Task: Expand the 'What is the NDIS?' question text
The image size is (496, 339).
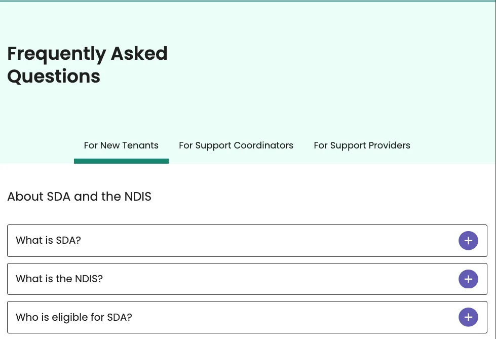Action: (59, 279)
